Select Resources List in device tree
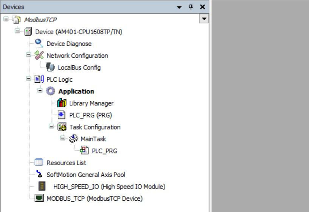This screenshot has height=212, width=309. [66, 163]
